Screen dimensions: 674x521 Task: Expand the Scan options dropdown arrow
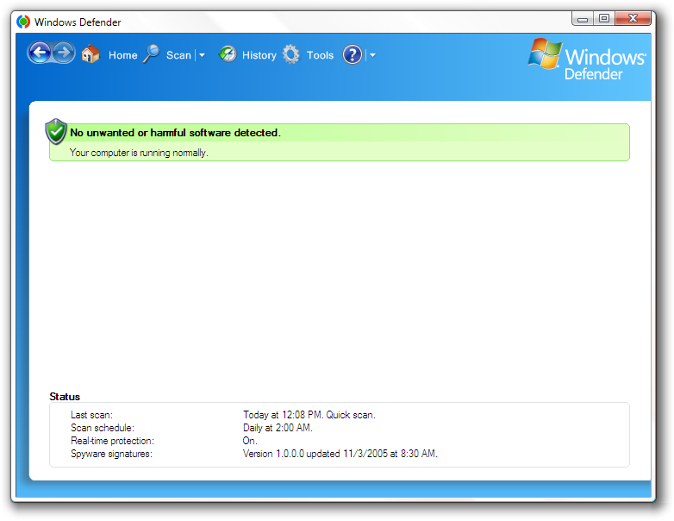[x=202, y=55]
